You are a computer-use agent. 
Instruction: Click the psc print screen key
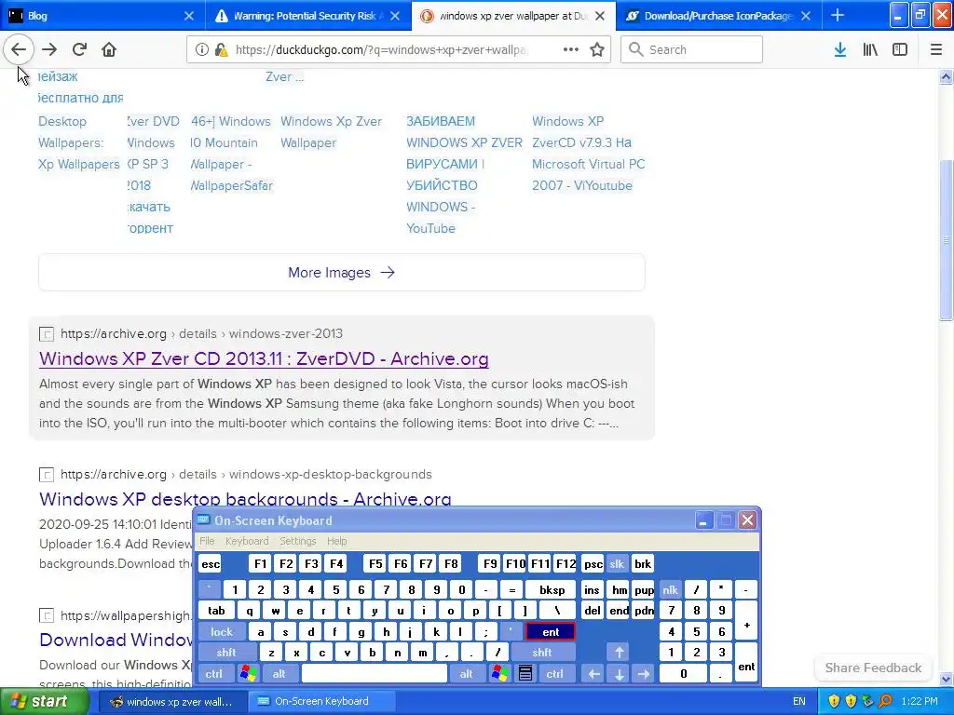[x=593, y=563]
